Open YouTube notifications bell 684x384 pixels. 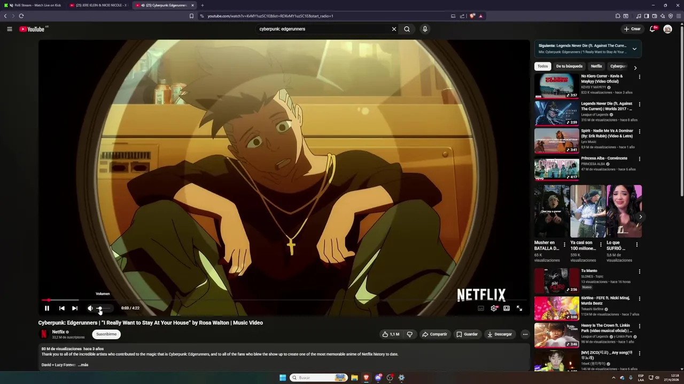(x=652, y=29)
